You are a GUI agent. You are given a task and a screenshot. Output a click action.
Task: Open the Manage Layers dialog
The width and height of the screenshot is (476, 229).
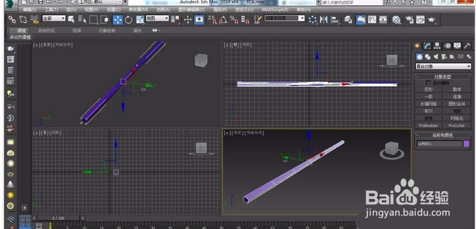[x=348, y=20]
